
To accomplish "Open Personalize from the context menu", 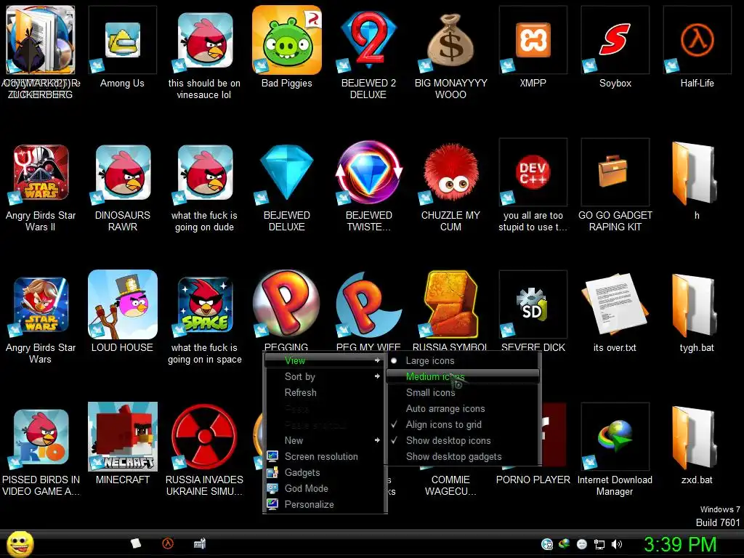I will 324,505.
